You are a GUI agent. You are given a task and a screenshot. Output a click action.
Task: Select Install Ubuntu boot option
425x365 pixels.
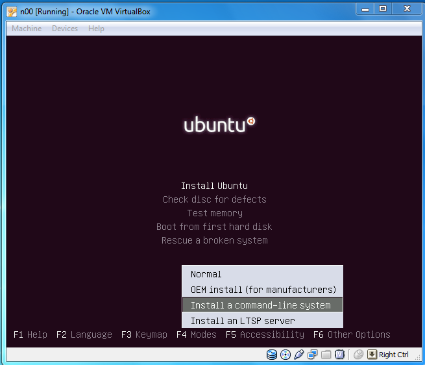pos(214,186)
